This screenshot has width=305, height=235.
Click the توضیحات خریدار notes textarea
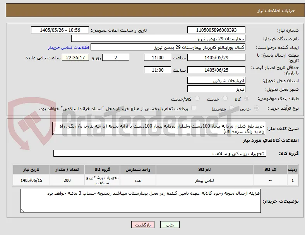(141, 201)
